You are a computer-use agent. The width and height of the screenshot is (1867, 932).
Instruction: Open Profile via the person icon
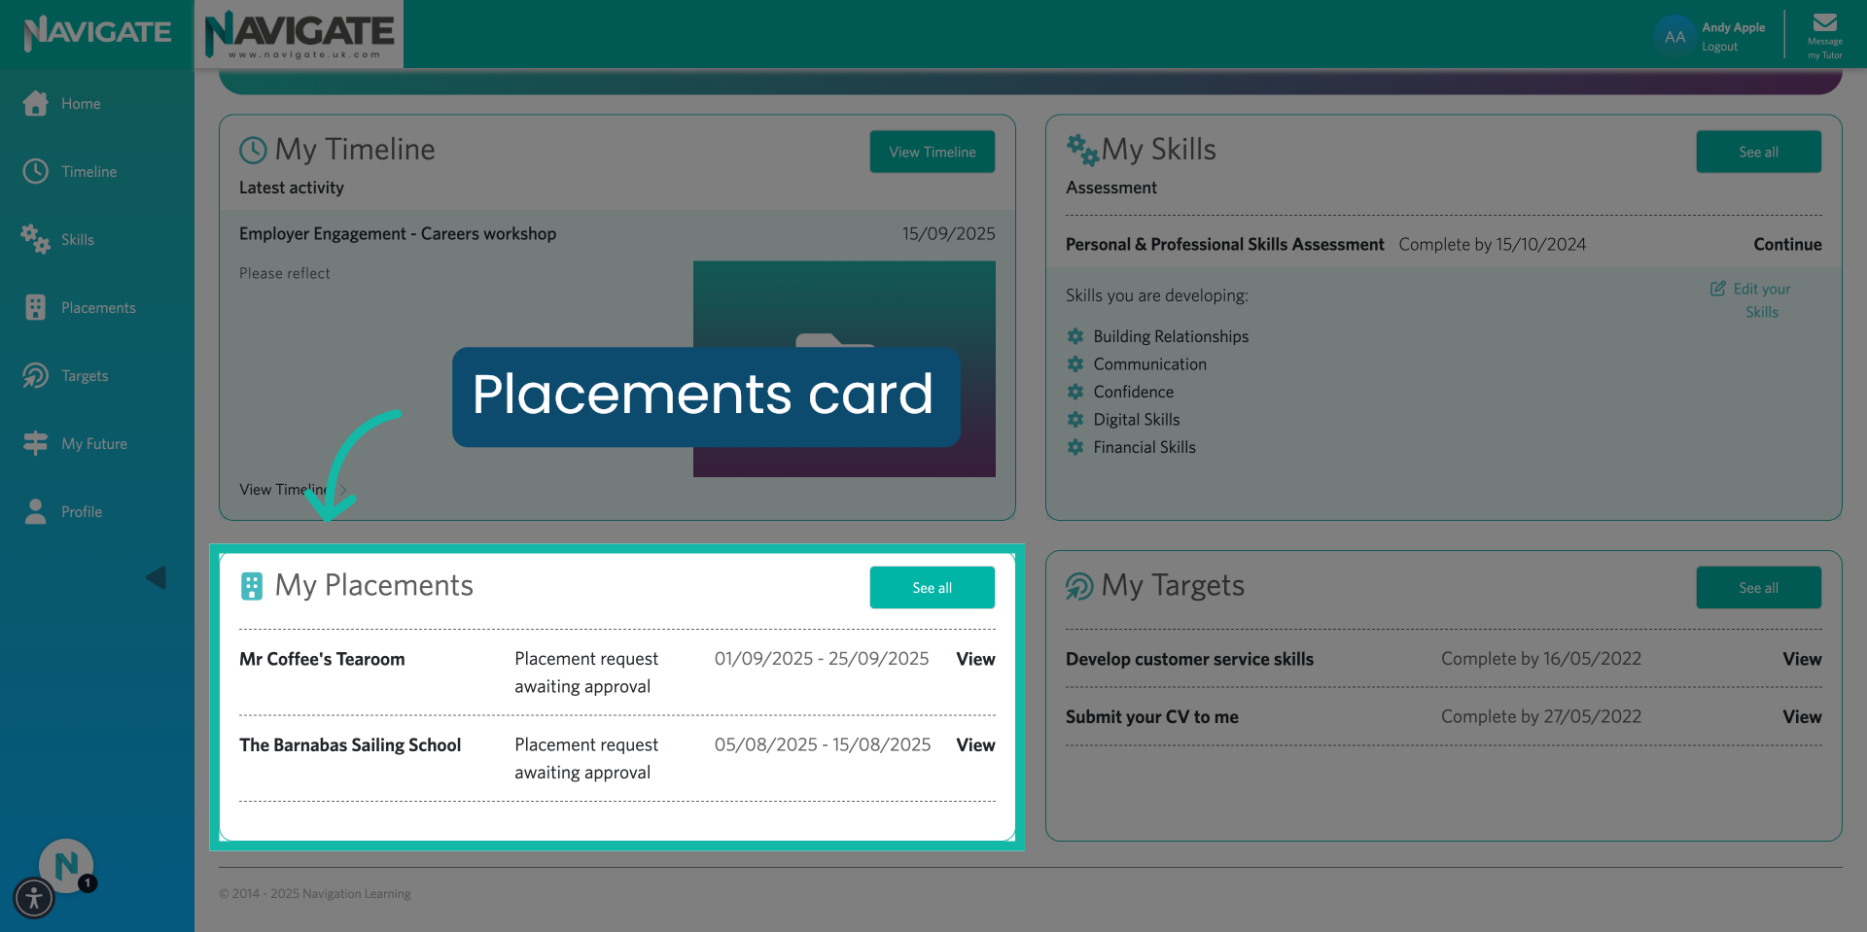[x=36, y=511]
